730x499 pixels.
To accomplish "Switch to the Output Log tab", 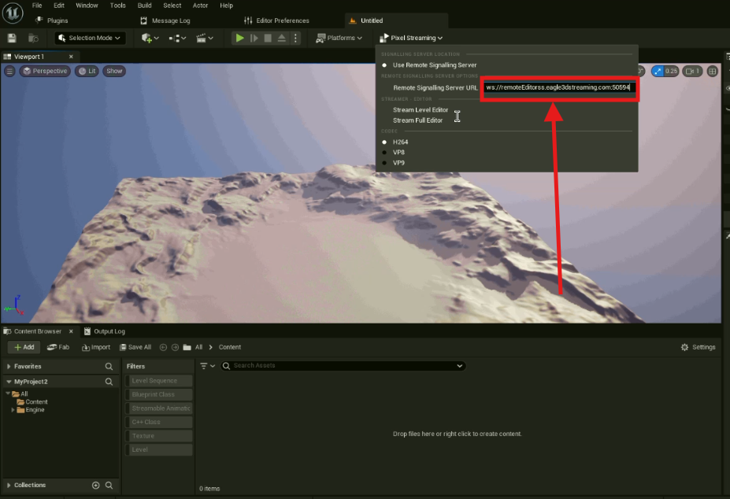I will point(109,331).
